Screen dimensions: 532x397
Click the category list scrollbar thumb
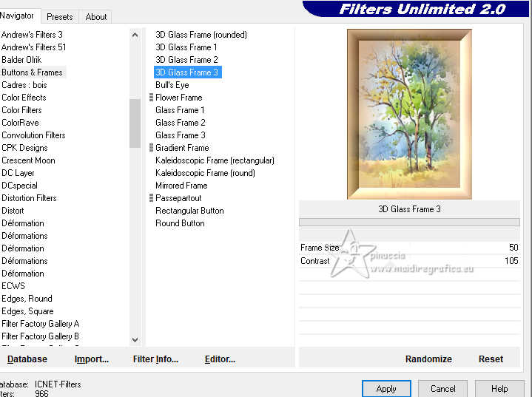[x=135, y=123]
